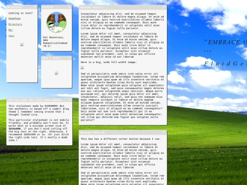Image resolution: width=247 pixels, height=185 pixels.
Task: Click 'This box uses the class wide-sidebar' title
Action: click(x=35, y=100)
